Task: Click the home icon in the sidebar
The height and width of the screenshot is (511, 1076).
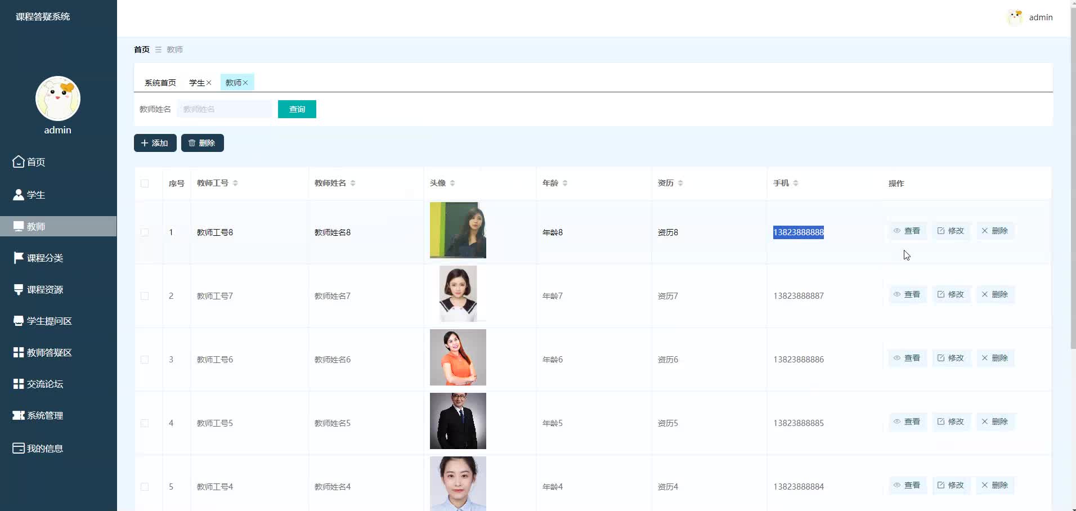Action: pyautogui.click(x=19, y=162)
